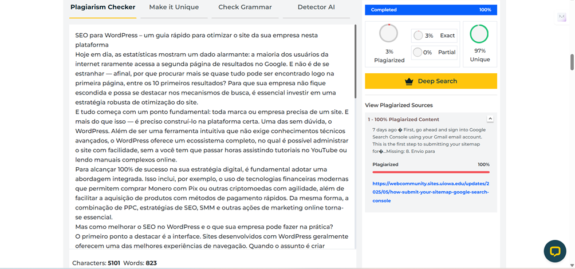Click the 97% Unique green gauge
This screenshot has height=269, width=575.
tap(479, 33)
